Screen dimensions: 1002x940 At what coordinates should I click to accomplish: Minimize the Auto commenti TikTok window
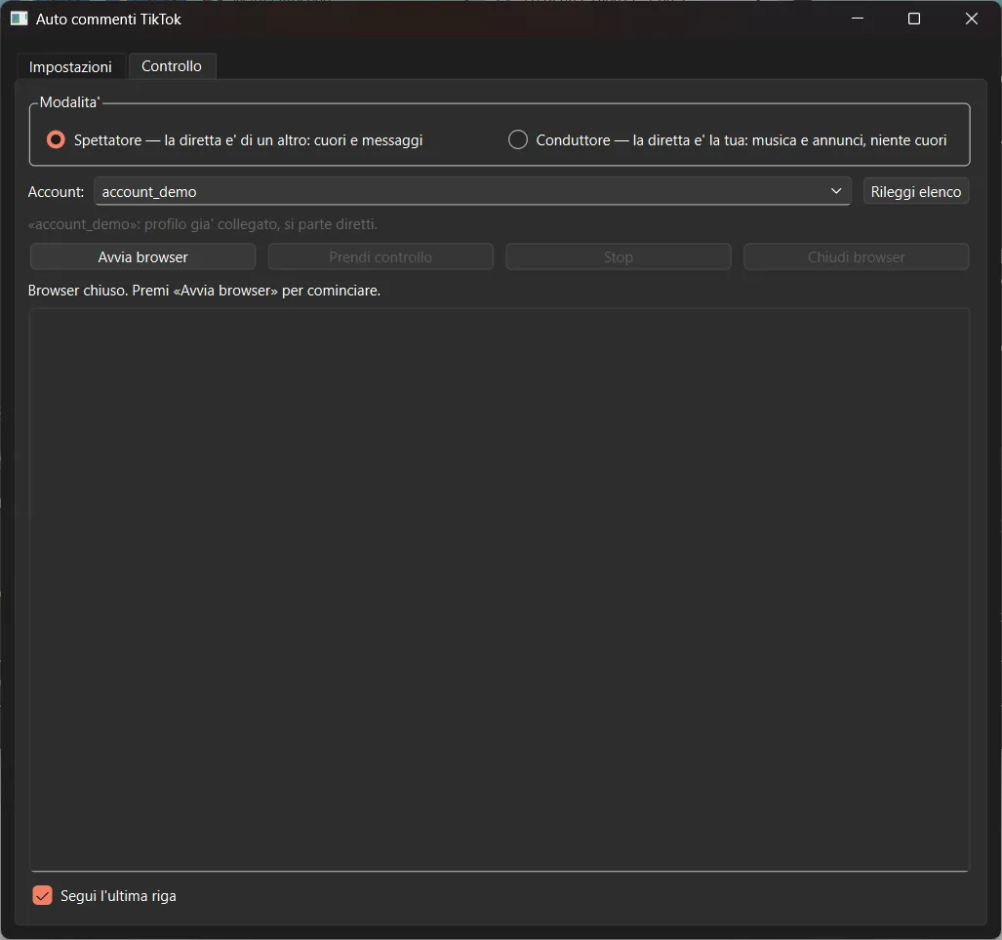(x=858, y=19)
